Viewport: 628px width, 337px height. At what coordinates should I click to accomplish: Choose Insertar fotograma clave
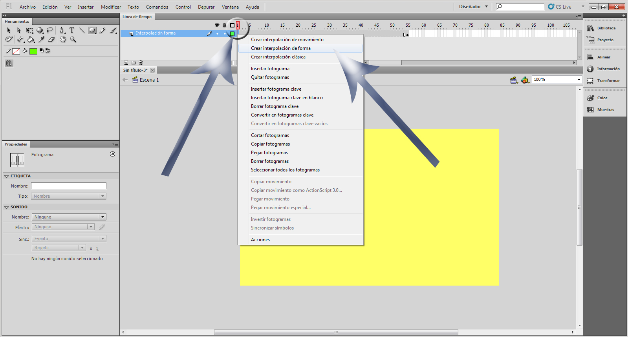tap(300, 89)
